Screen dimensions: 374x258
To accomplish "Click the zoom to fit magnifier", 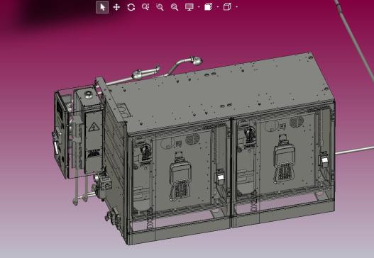I will coord(175,7).
